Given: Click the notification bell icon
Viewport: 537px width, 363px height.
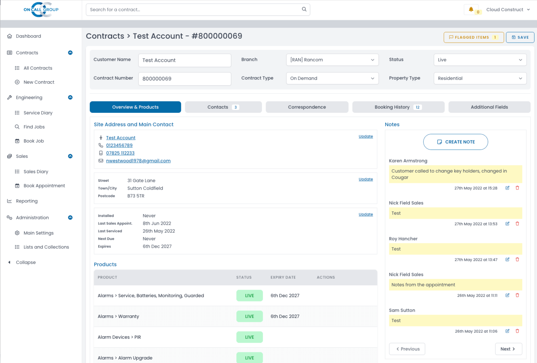Looking at the screenshot, I should click(471, 9).
